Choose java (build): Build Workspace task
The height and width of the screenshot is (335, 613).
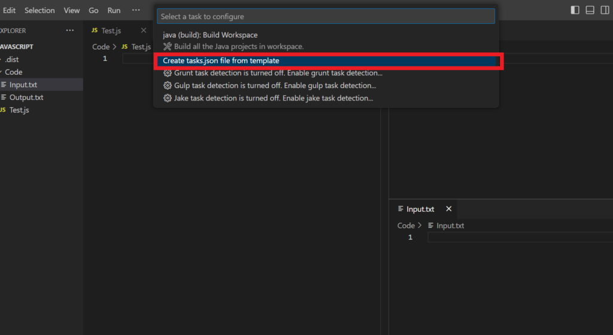click(210, 35)
